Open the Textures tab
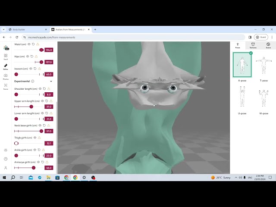Viewport: 276px width, 207px height. click(x=253, y=45)
